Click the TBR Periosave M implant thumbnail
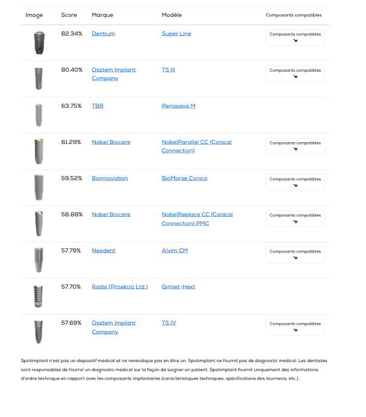 (39, 115)
